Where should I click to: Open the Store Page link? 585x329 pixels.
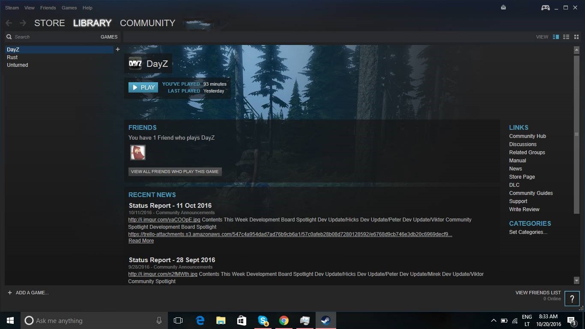click(522, 177)
